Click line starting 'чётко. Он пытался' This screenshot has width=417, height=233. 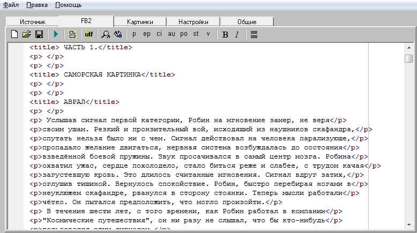pos(156,202)
